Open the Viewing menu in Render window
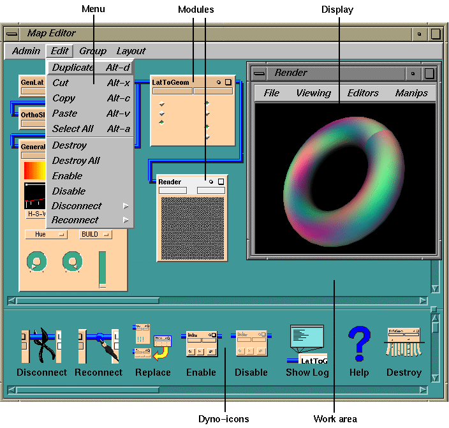 click(x=313, y=93)
